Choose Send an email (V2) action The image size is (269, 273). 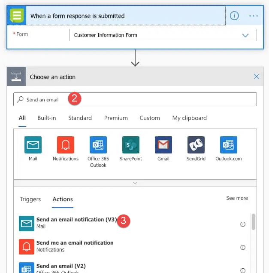point(132,268)
